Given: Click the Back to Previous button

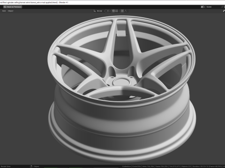Looking at the screenshot, I should 13,7.
